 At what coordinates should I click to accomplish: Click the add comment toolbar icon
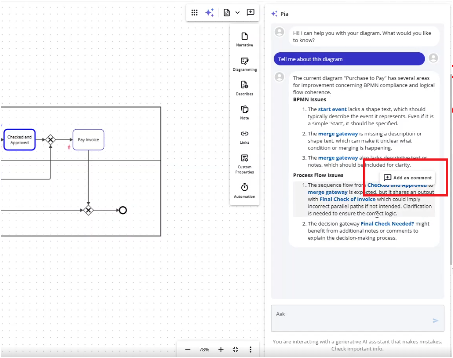point(251,12)
